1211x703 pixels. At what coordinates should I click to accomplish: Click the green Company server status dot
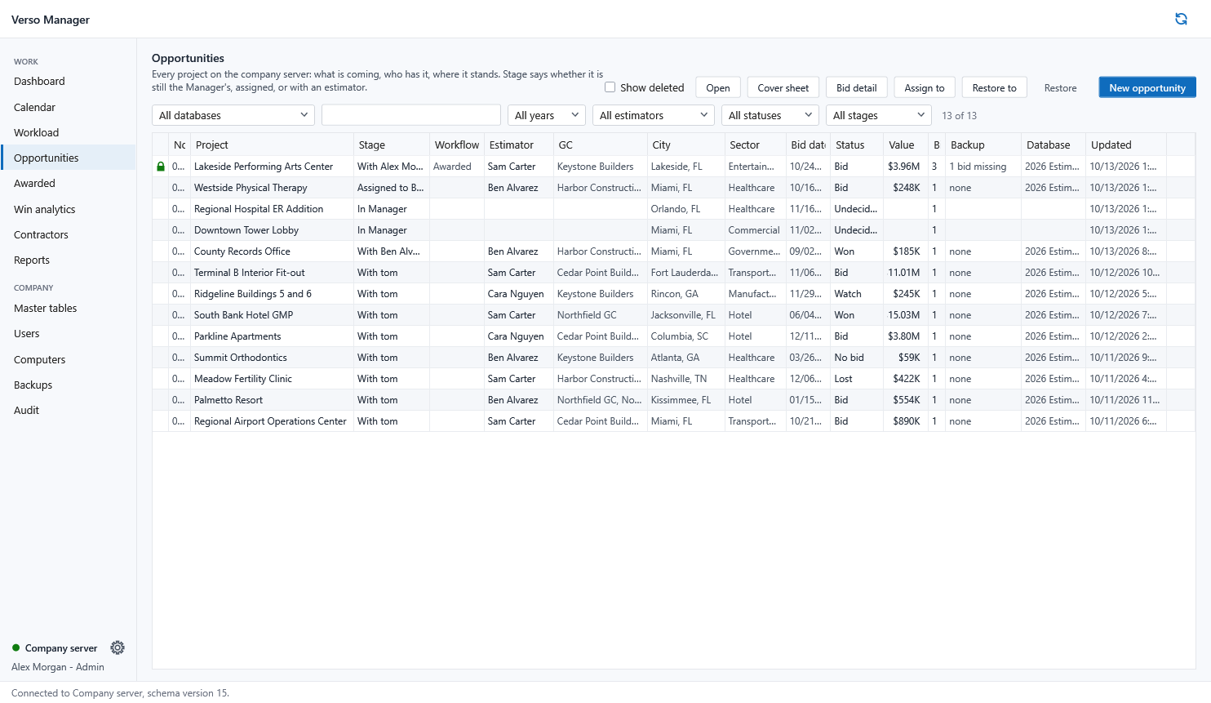16,647
